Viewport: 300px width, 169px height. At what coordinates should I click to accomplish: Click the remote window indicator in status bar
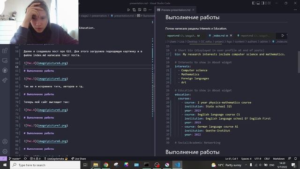click(3, 159)
